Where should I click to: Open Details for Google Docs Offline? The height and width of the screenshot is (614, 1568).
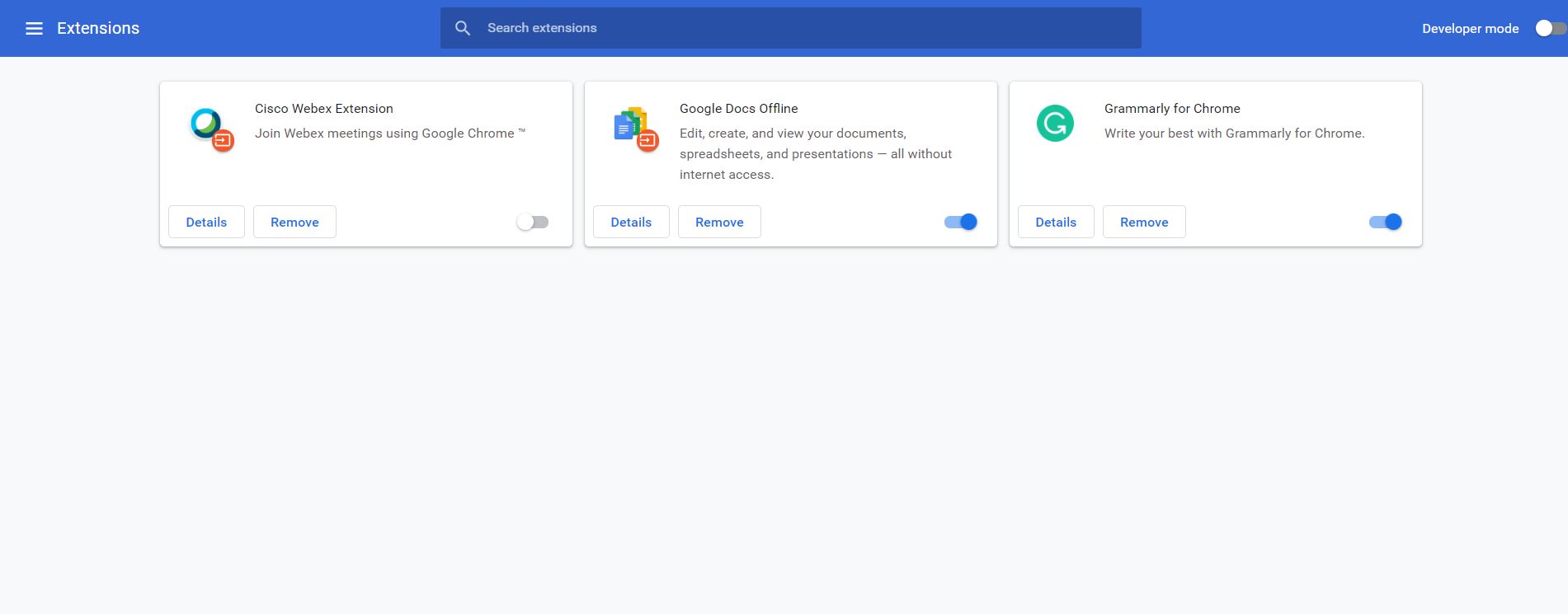pos(631,222)
